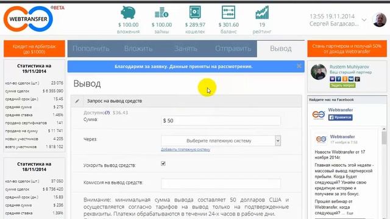Click the сумма сделок $ 6 355 090 row
Screen dimensions: 390x219
click(34, 91)
